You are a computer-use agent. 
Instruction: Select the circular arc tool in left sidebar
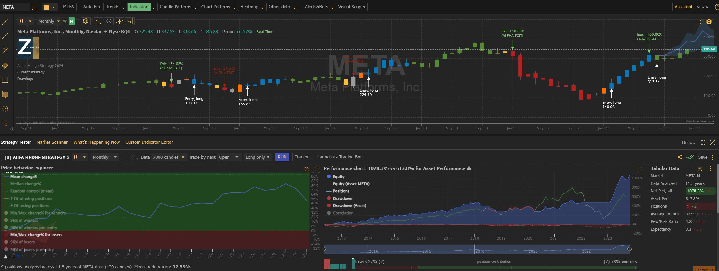tap(5, 109)
